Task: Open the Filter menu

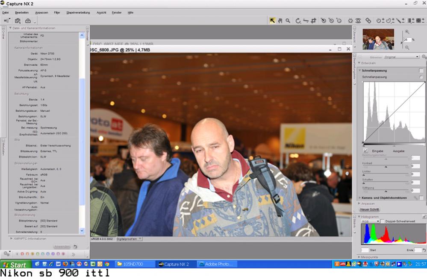Action: [x=57, y=12]
